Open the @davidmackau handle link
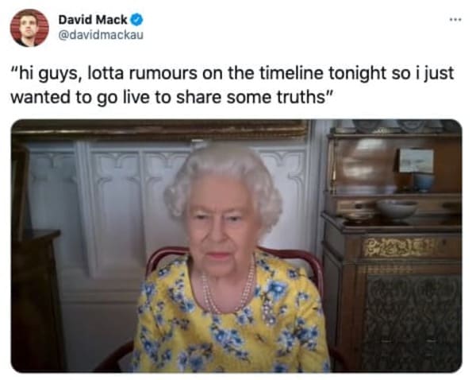The height and width of the screenshot is (380, 476). (101, 35)
